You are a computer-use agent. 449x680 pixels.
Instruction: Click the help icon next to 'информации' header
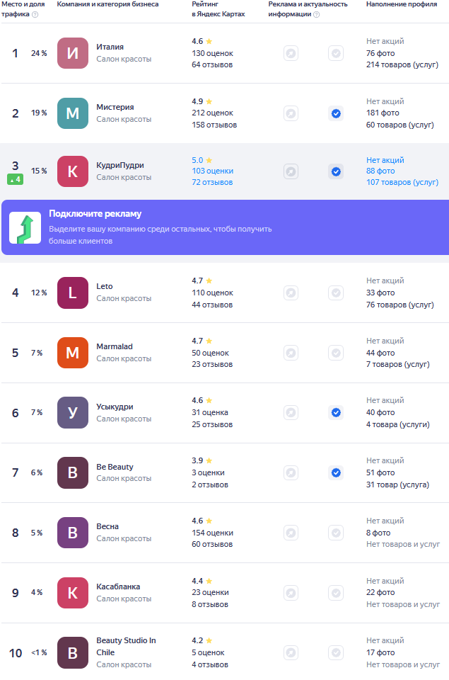(x=317, y=14)
